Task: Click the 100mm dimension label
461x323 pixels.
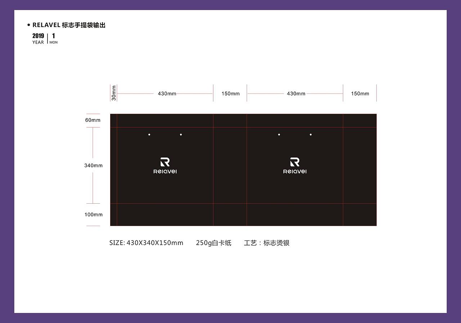Action: (93, 214)
